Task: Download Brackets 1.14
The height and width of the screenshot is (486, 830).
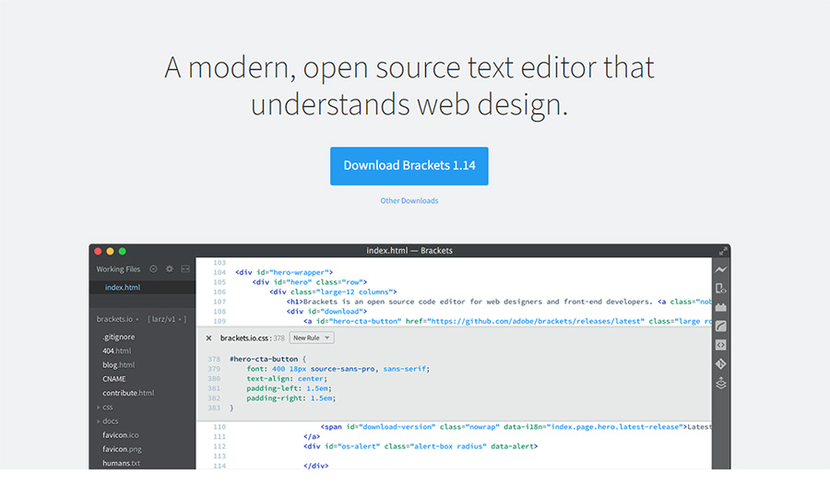Action: pyautogui.click(x=409, y=166)
